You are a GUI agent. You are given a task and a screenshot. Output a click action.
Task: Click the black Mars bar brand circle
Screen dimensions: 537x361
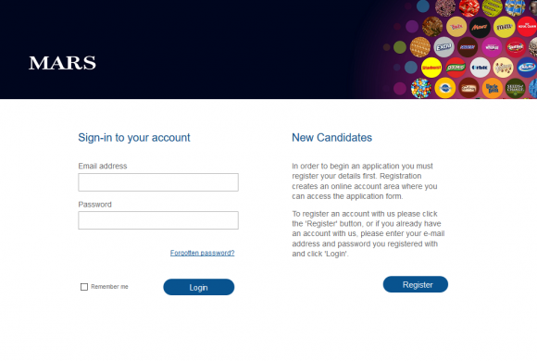click(480, 28)
